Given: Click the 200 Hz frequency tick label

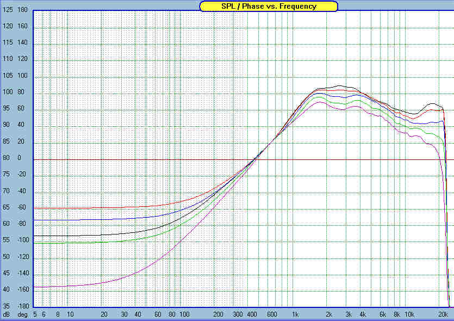Looking at the screenshot, I should [219, 314].
